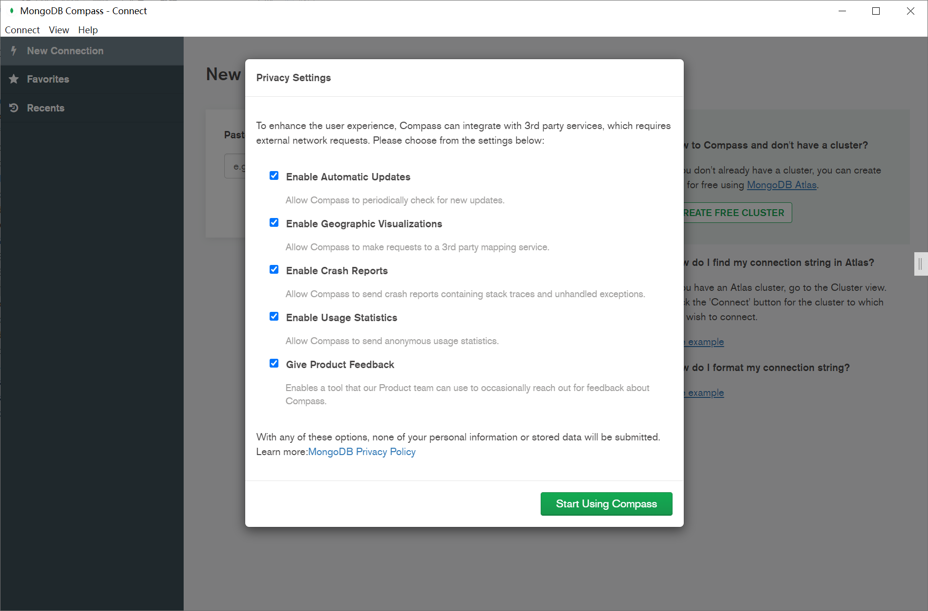Click the Enable Crash Reports label
This screenshot has height=611, width=928.
[337, 271]
